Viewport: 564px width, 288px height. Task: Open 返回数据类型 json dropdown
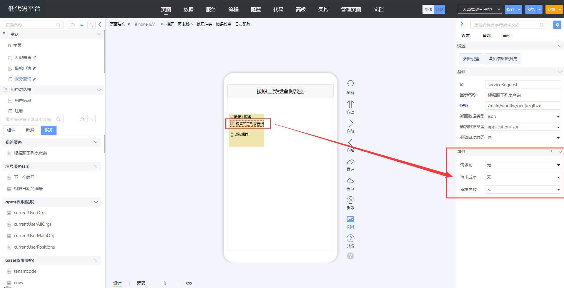[x=523, y=116]
